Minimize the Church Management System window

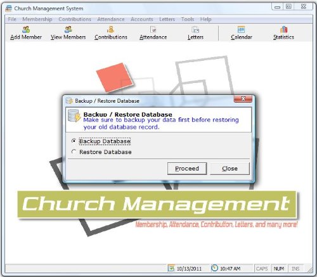pyautogui.click(x=277, y=7)
